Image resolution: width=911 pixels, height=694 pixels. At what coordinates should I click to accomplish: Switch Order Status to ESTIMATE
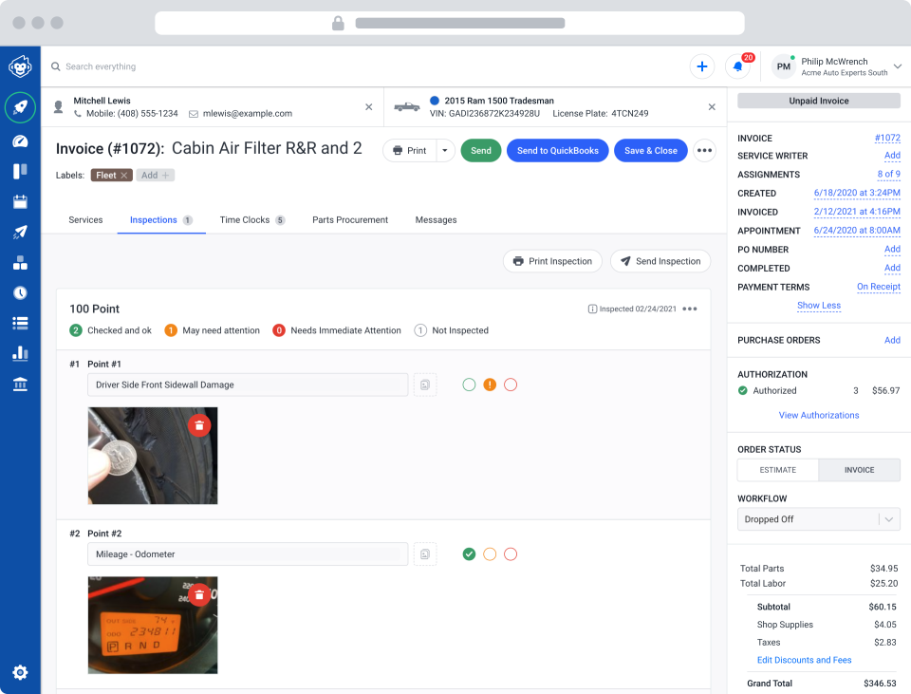pyautogui.click(x=777, y=469)
